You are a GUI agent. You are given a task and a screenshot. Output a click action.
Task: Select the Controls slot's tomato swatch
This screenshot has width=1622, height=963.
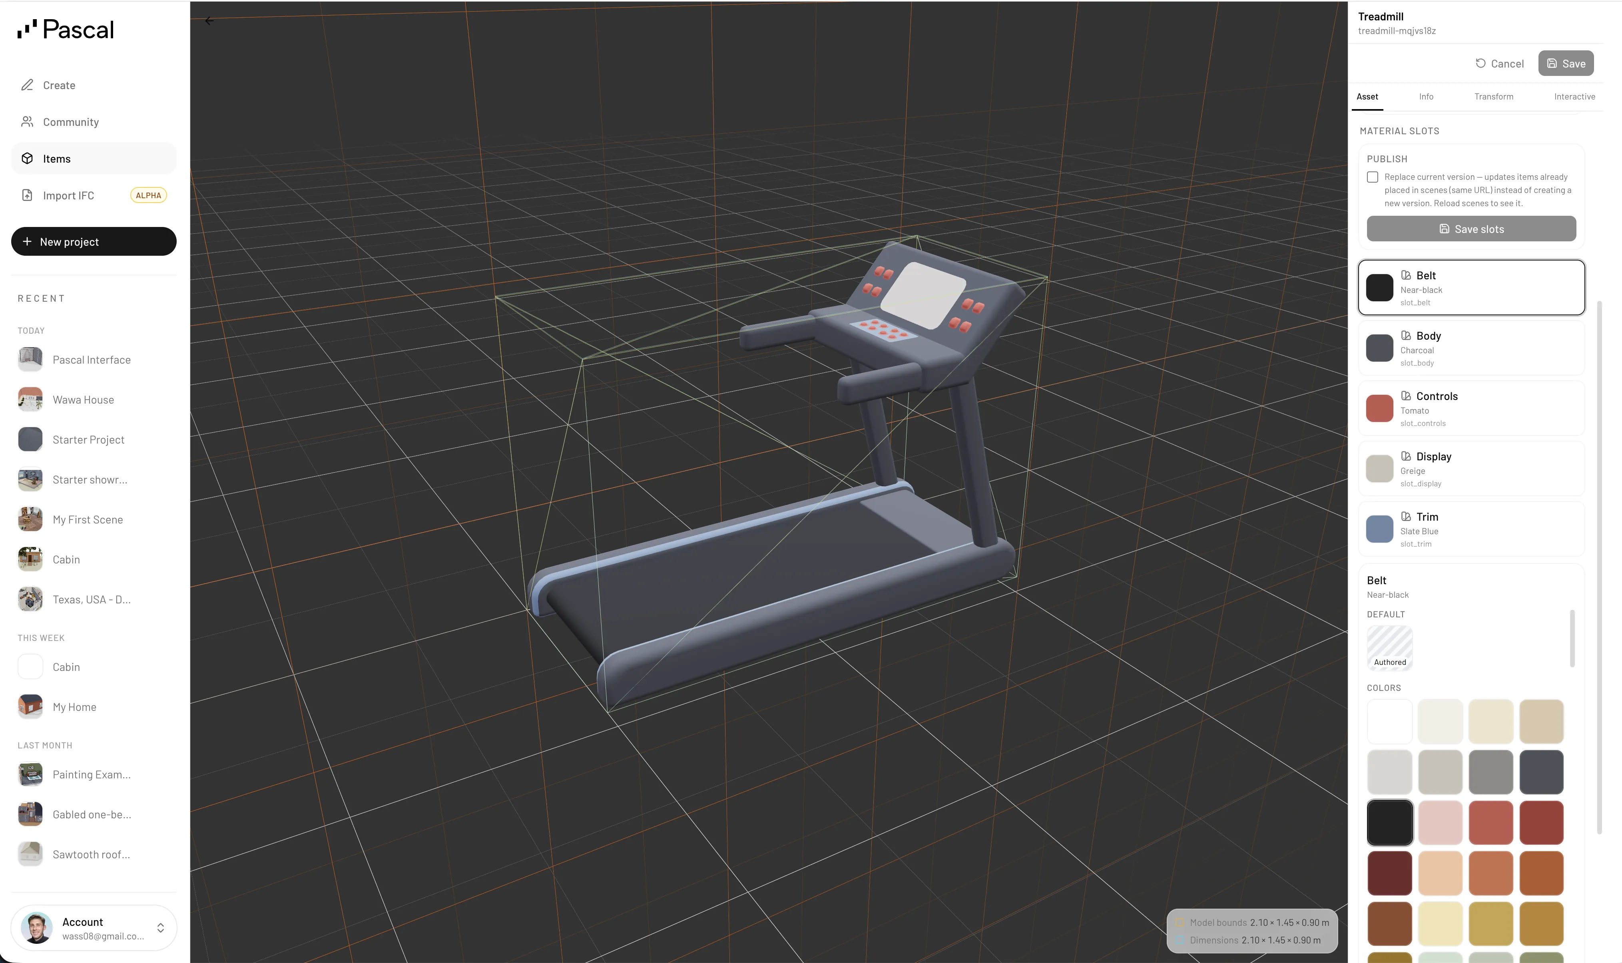coord(1379,408)
